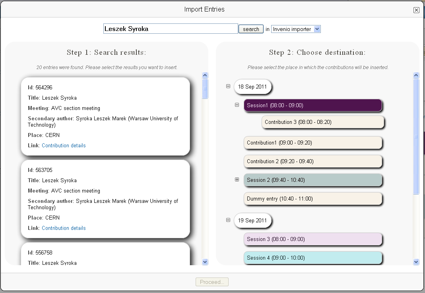Screen dimensions: 425x293
Task: Select Session 2 (09:40 - 10:40)
Action: click(x=313, y=180)
